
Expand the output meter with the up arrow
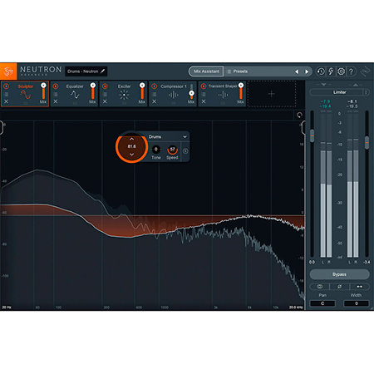(356, 84)
